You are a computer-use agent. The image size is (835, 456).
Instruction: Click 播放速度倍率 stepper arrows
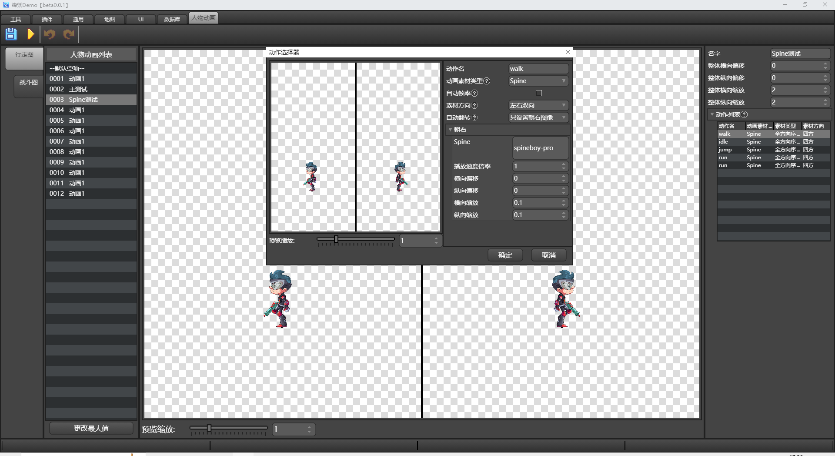[x=564, y=166]
